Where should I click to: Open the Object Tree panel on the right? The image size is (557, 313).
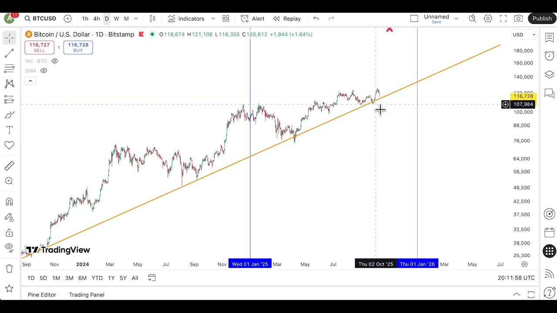549,74
